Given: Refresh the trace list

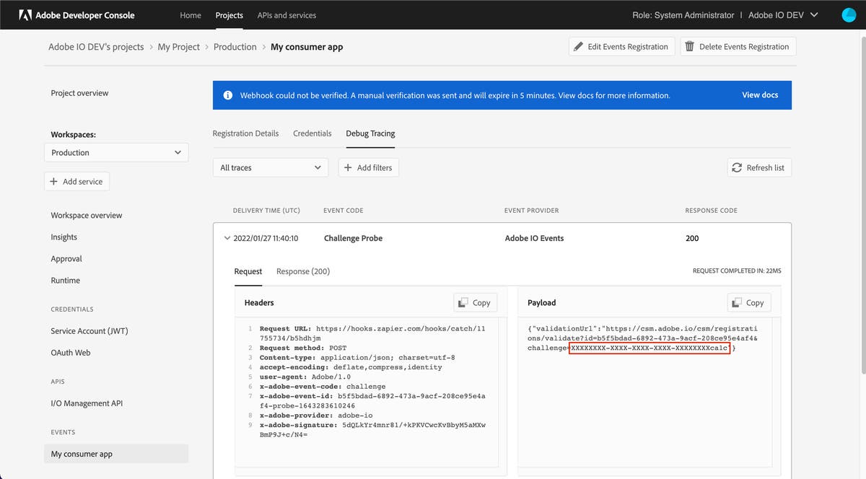Looking at the screenshot, I should (758, 167).
